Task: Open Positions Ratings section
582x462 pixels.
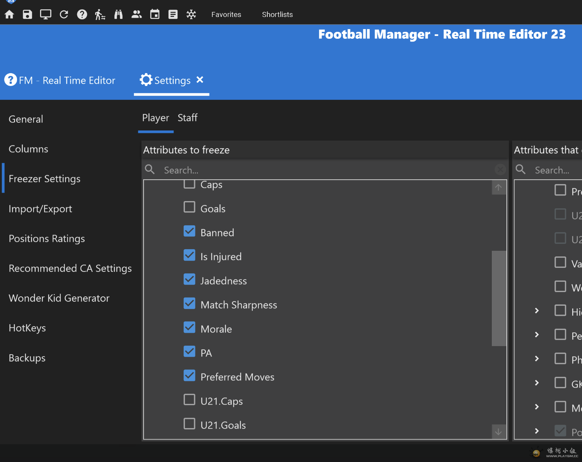Action: pos(47,239)
